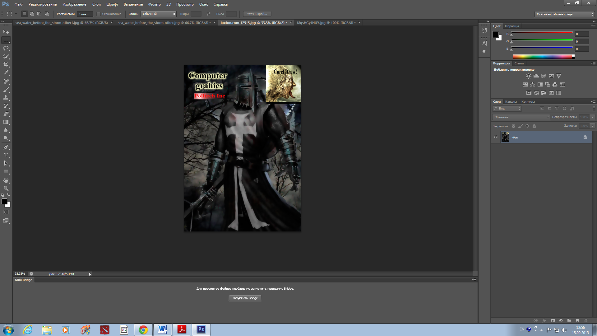The height and width of the screenshot is (336, 597).
Task: Select the Eyedropper tool
Action: (6, 73)
